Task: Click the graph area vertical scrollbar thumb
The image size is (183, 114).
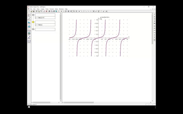Action: [x=153, y=29]
